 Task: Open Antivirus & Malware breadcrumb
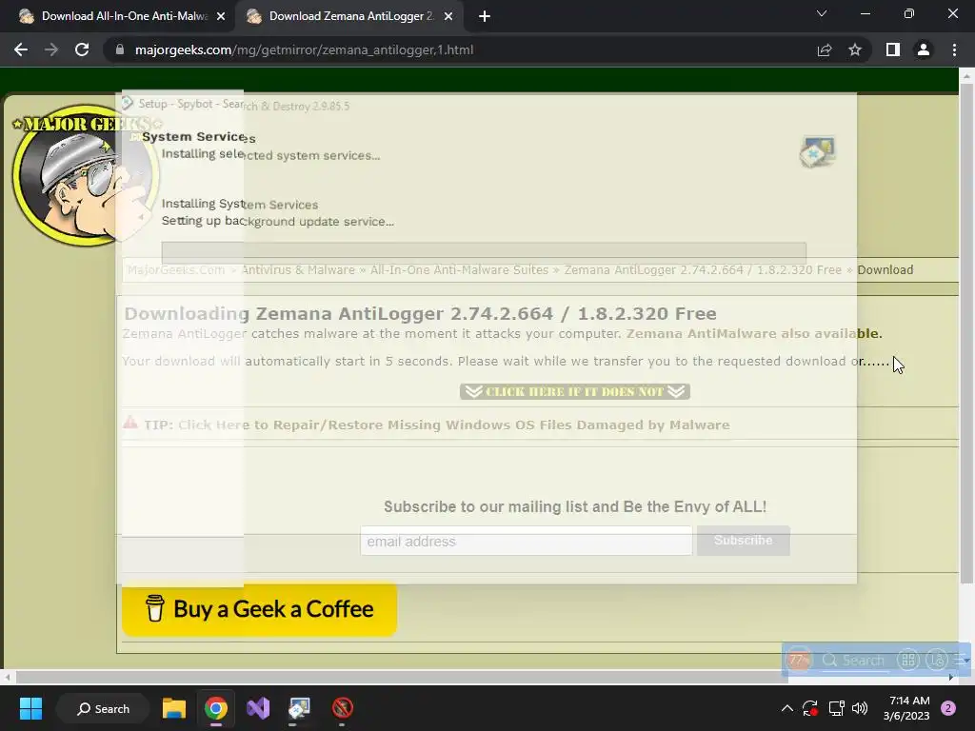[x=298, y=269]
